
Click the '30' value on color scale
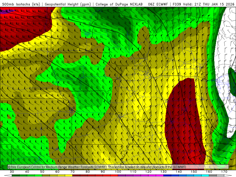click(12, 172)
